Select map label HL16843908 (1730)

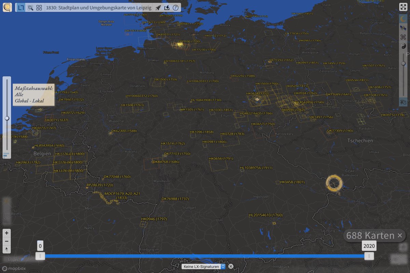pyautogui.click(x=206, y=100)
